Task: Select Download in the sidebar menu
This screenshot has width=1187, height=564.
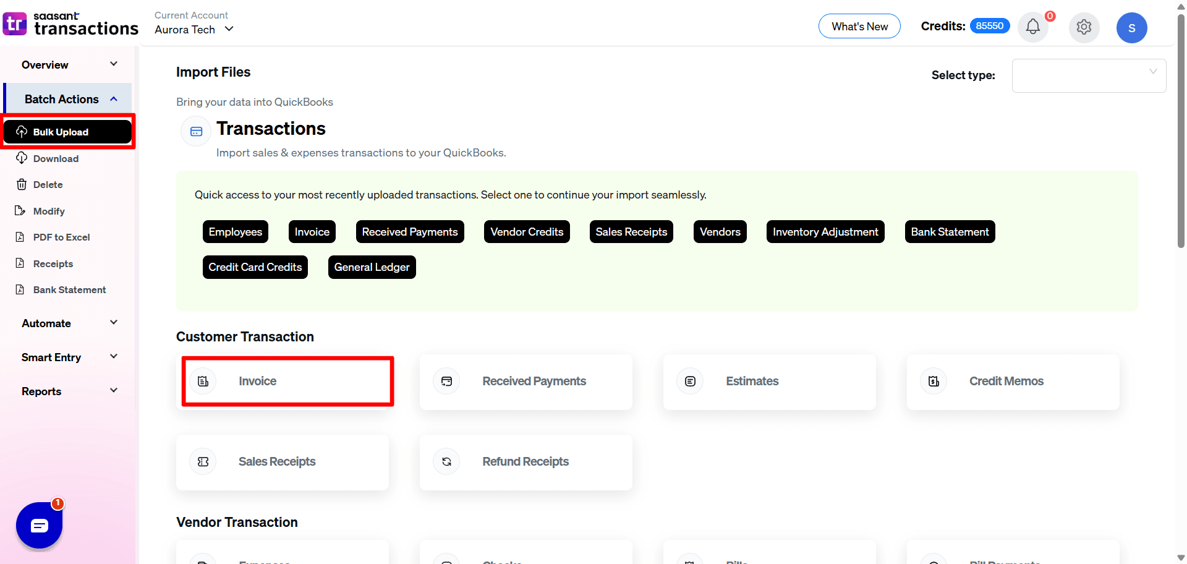Action: (56, 158)
